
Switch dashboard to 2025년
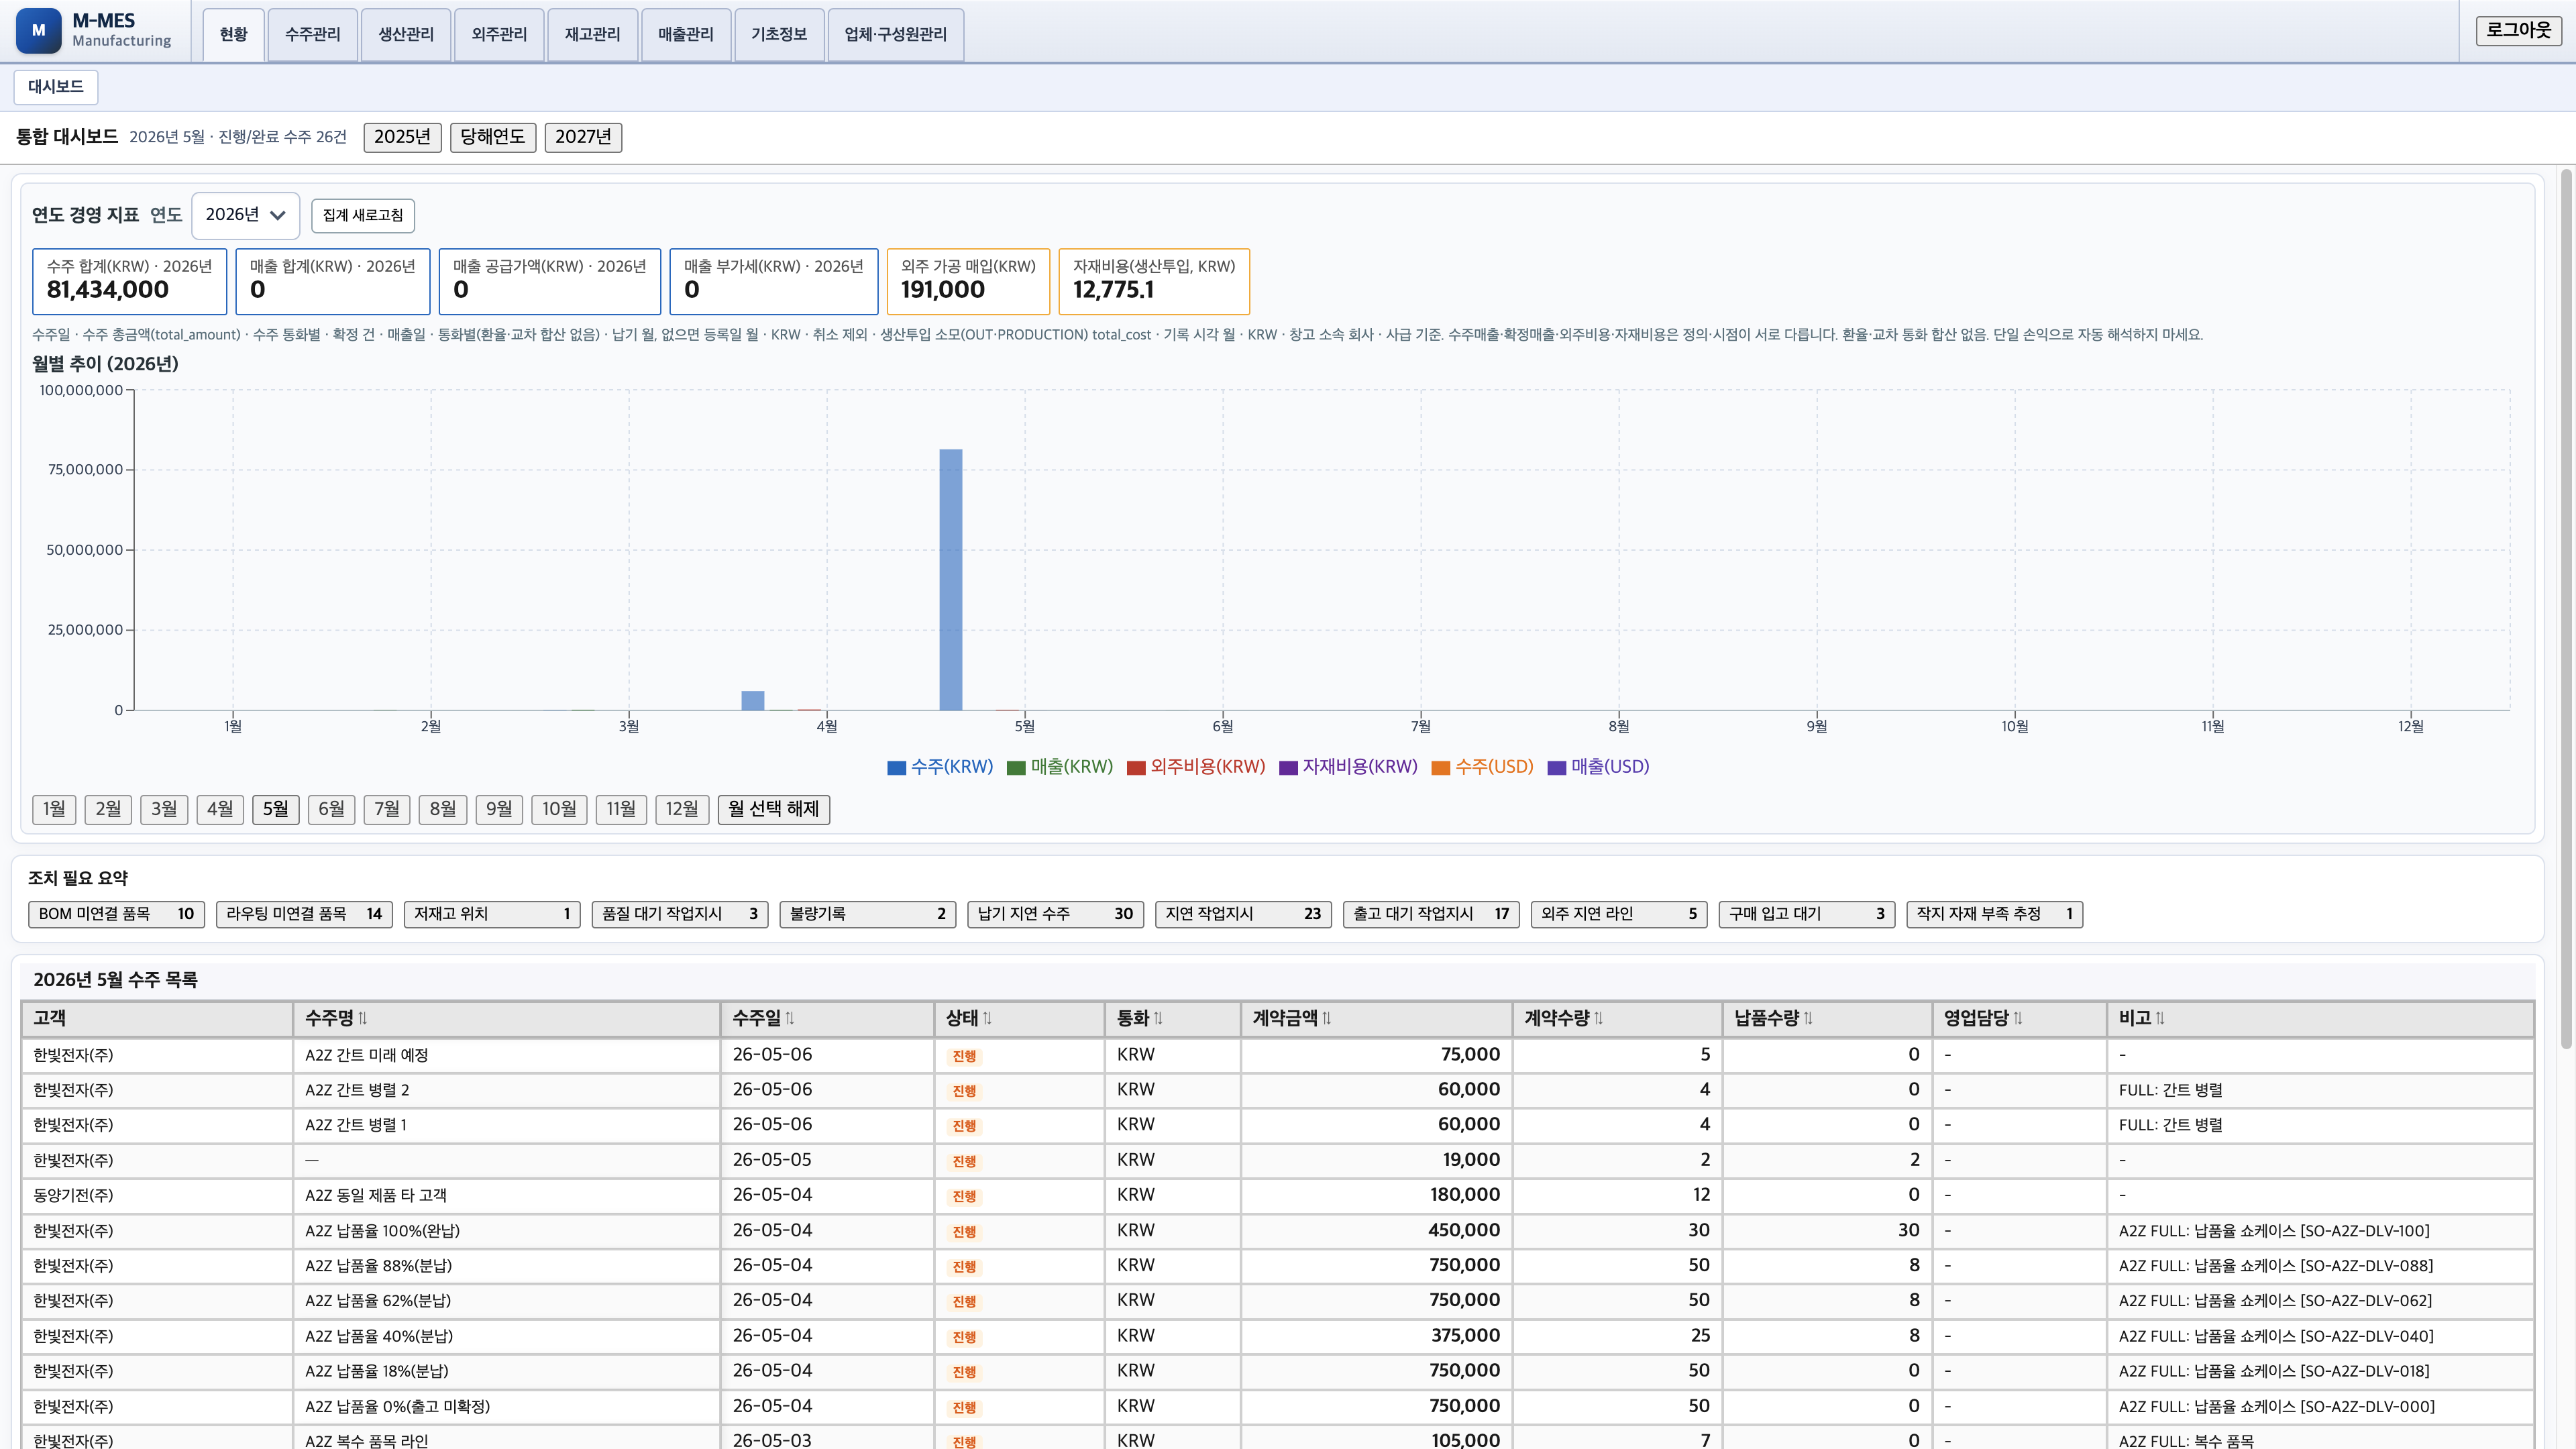pyautogui.click(x=402, y=137)
